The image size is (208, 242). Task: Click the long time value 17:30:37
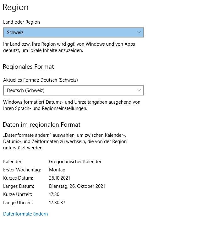(x=57, y=203)
